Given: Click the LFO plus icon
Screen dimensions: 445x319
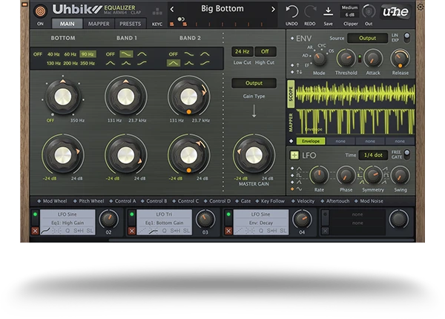Looking at the screenshot, I should (x=294, y=155).
